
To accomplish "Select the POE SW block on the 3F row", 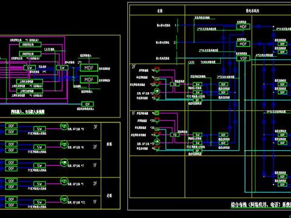I will coord(39,129).
